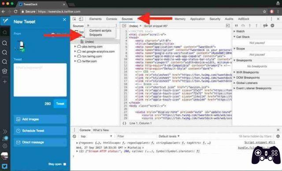Clear the console icon

click(74, 137)
